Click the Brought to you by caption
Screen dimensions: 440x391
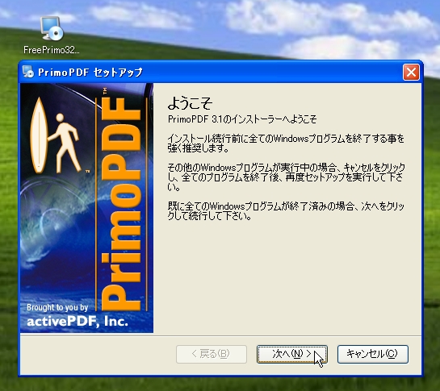(57, 307)
